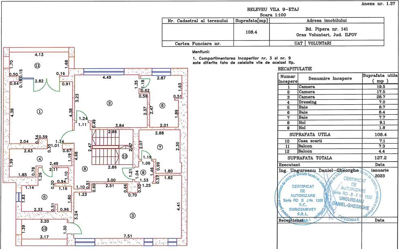Click the 'Scara 1:100' scale label
Viewport: 400px width, 249px height.
(273, 15)
